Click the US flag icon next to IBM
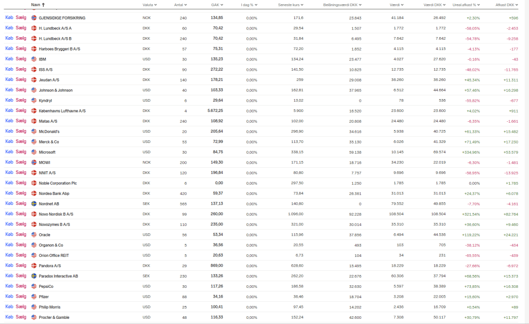The image size is (529, 324). pyautogui.click(x=34, y=59)
